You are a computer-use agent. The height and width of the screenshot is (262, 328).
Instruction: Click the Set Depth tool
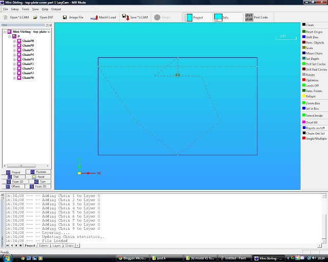(311, 59)
